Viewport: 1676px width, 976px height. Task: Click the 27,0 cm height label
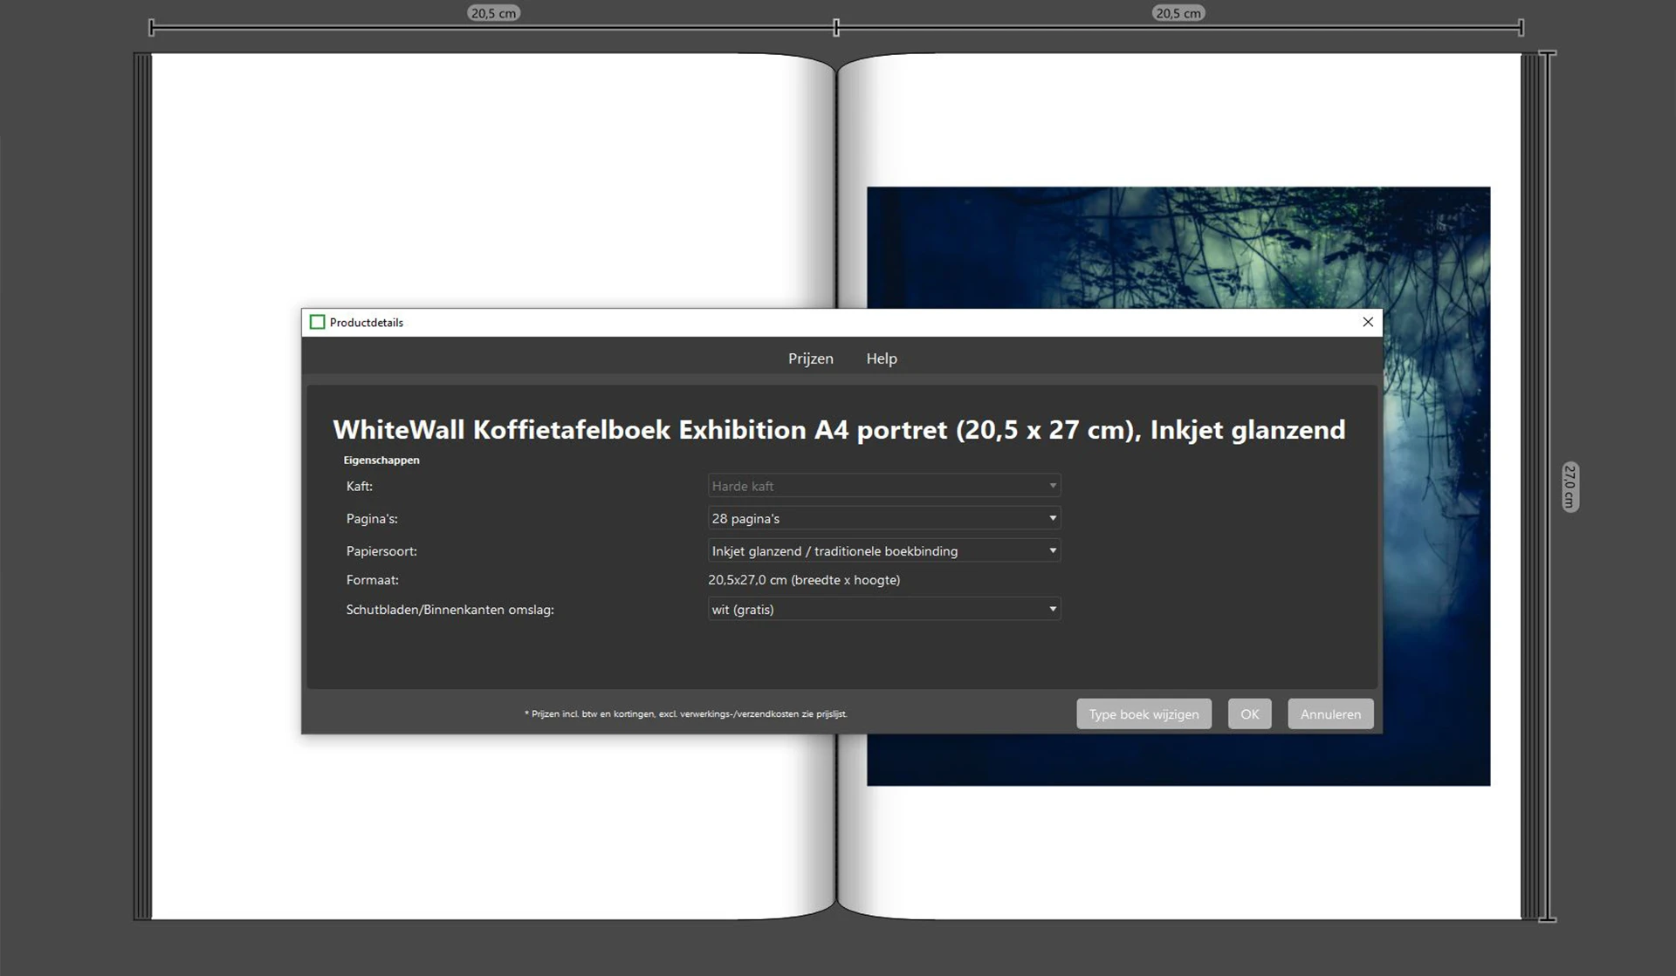(x=1570, y=487)
